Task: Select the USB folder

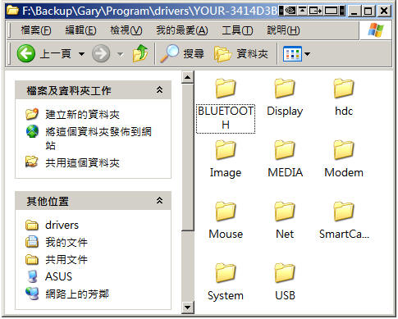Action: (285, 282)
